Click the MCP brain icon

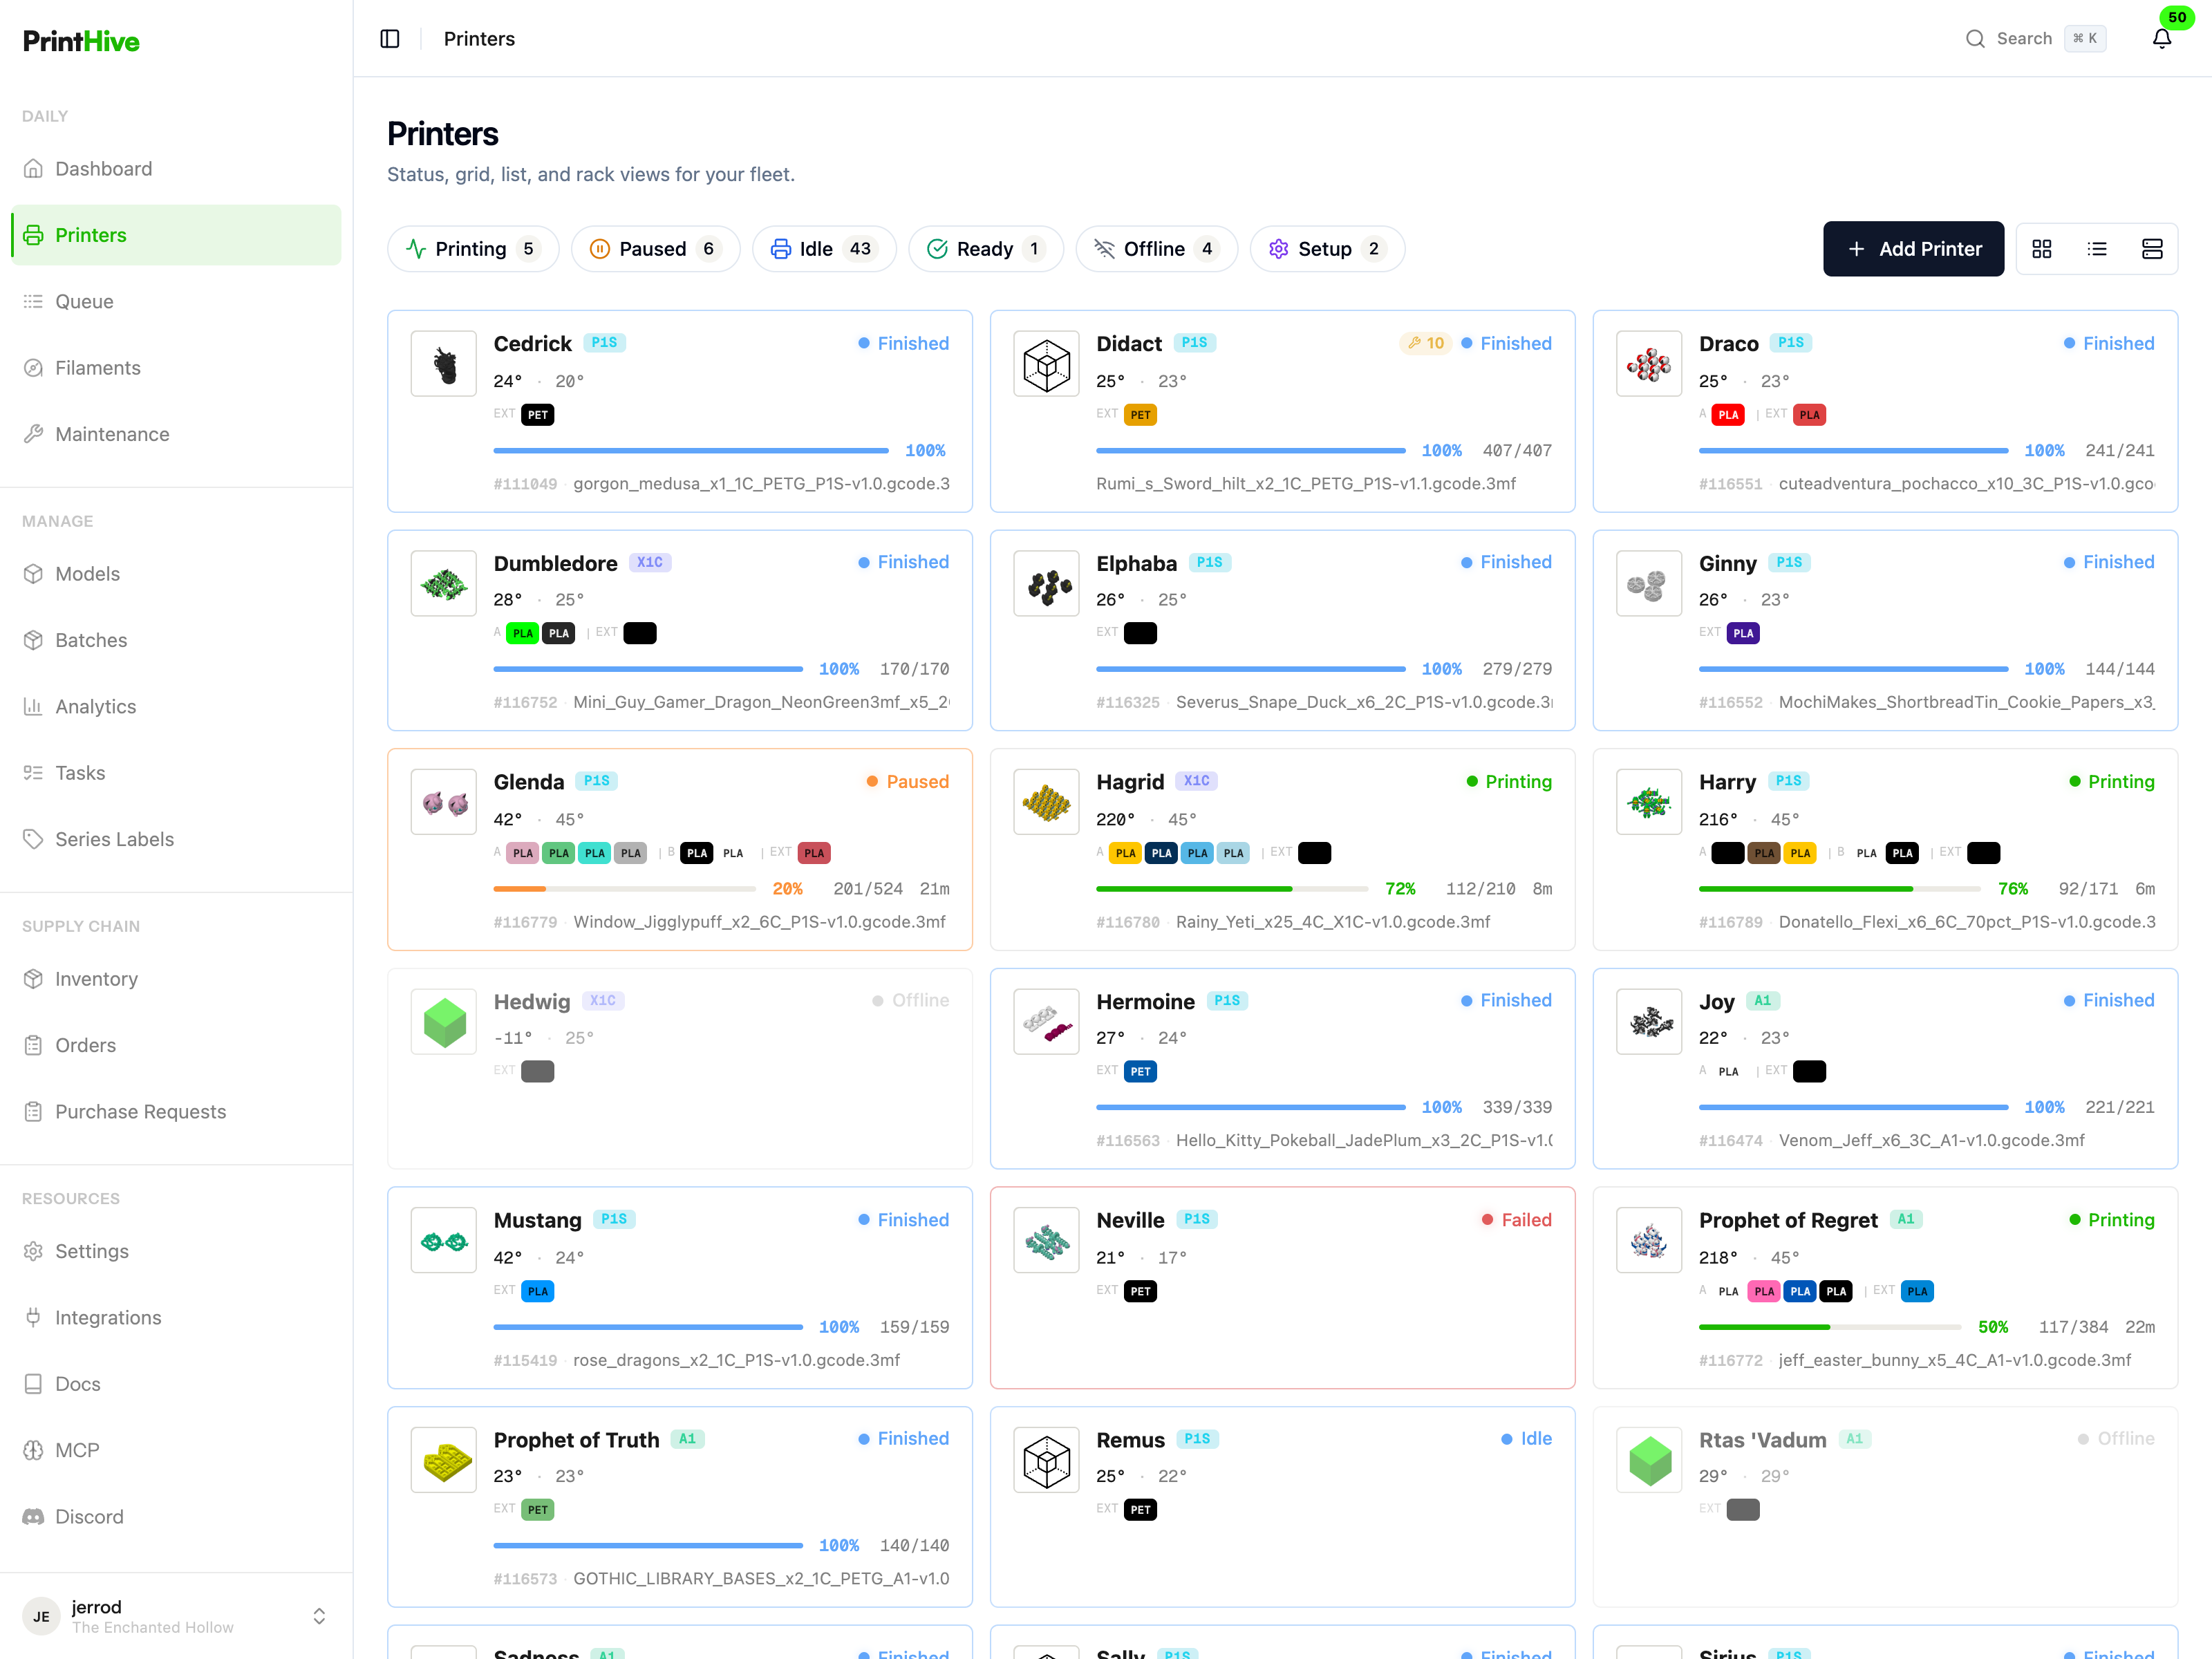(x=34, y=1450)
